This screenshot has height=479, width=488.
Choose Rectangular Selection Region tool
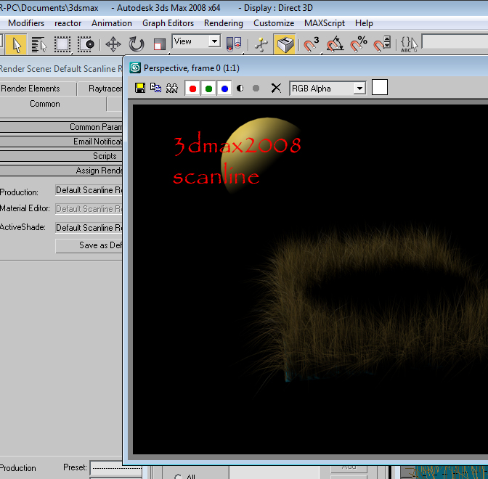[x=62, y=45]
